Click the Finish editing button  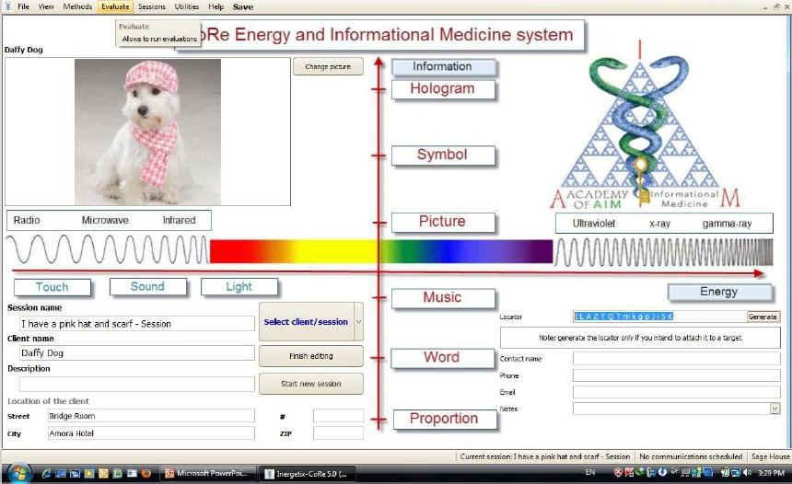coord(311,355)
